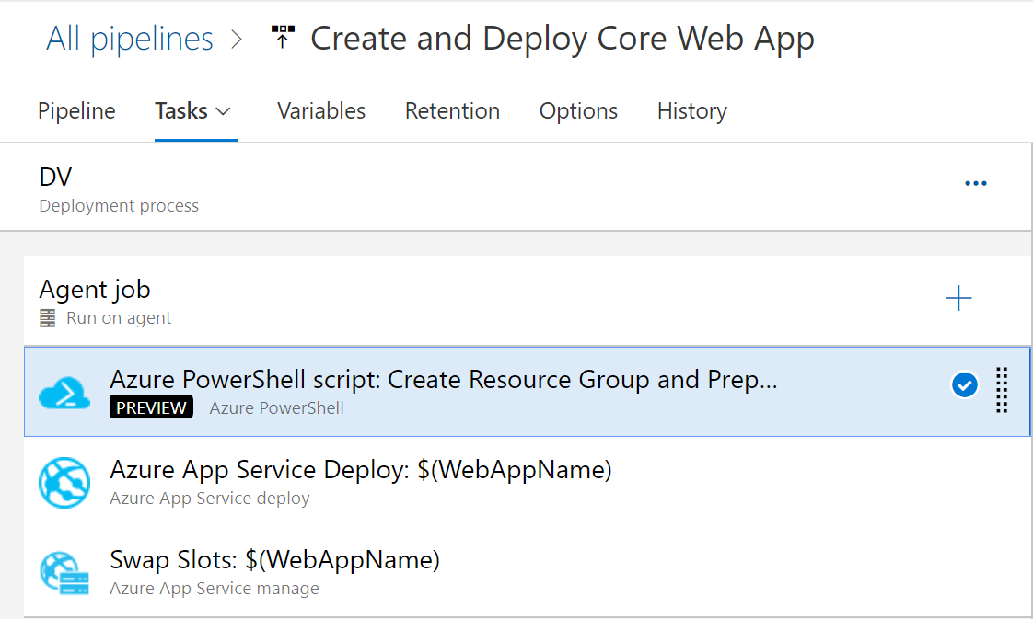Viewport: 1033px width, 619px height.
Task: Add a task with the plus icon
Action: [958, 298]
